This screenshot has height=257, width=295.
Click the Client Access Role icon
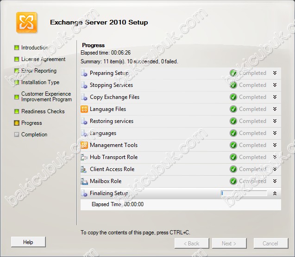click(84, 169)
